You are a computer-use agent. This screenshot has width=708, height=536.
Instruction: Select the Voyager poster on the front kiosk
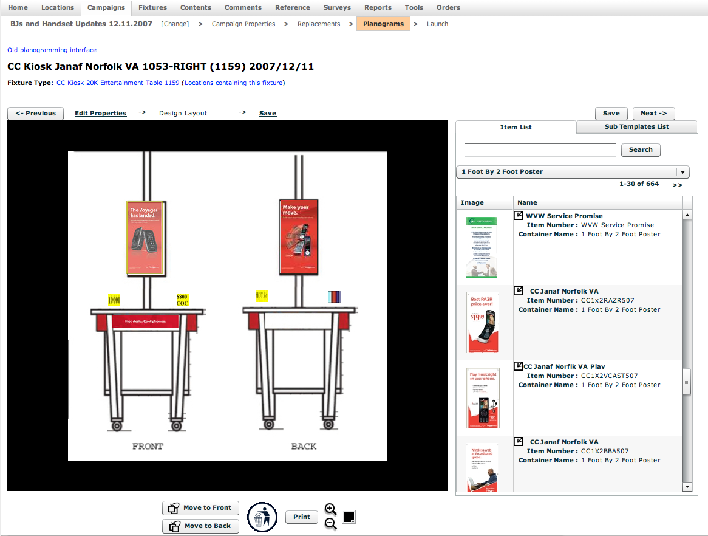click(144, 238)
